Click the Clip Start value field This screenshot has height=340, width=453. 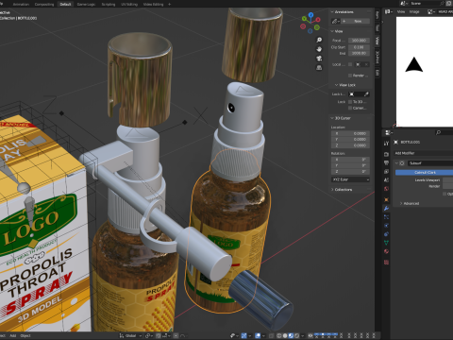coord(359,47)
